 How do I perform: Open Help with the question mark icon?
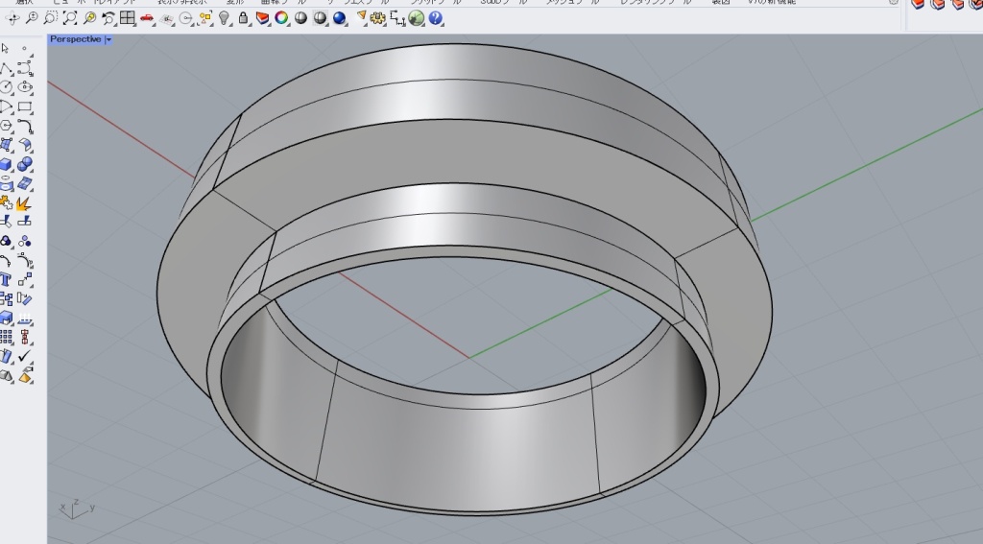pos(436,18)
